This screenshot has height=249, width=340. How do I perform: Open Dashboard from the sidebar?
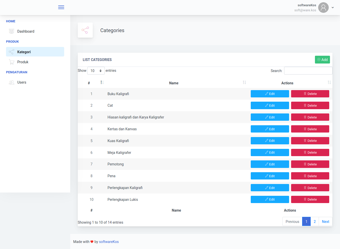pyautogui.click(x=35, y=31)
